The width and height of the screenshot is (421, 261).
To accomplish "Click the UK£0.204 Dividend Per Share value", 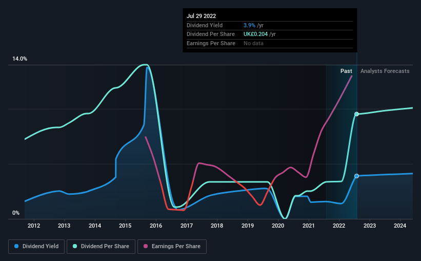I will click(x=255, y=34).
